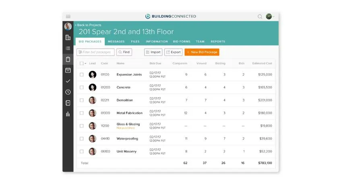Click the checkmark icon in sidebar

click(x=68, y=81)
